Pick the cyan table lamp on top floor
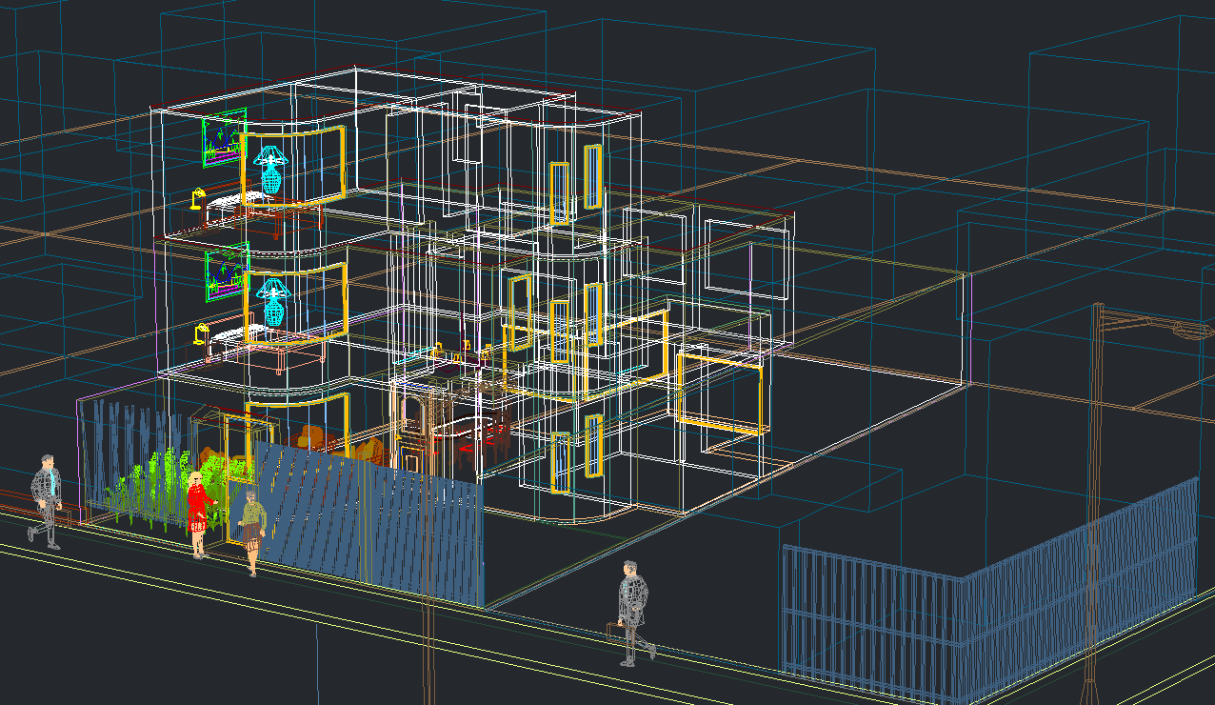 pos(271,169)
